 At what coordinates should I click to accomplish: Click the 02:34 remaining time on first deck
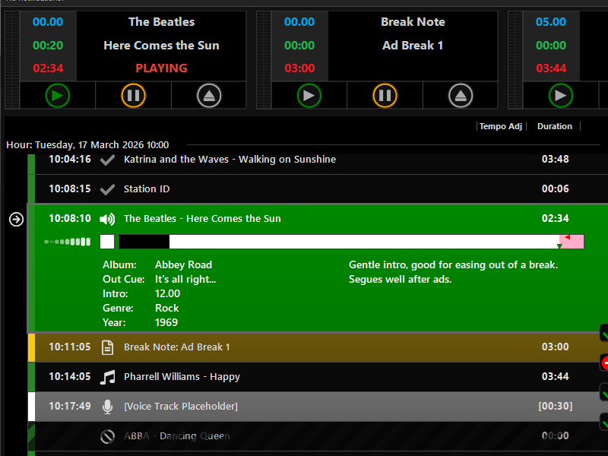click(x=48, y=68)
